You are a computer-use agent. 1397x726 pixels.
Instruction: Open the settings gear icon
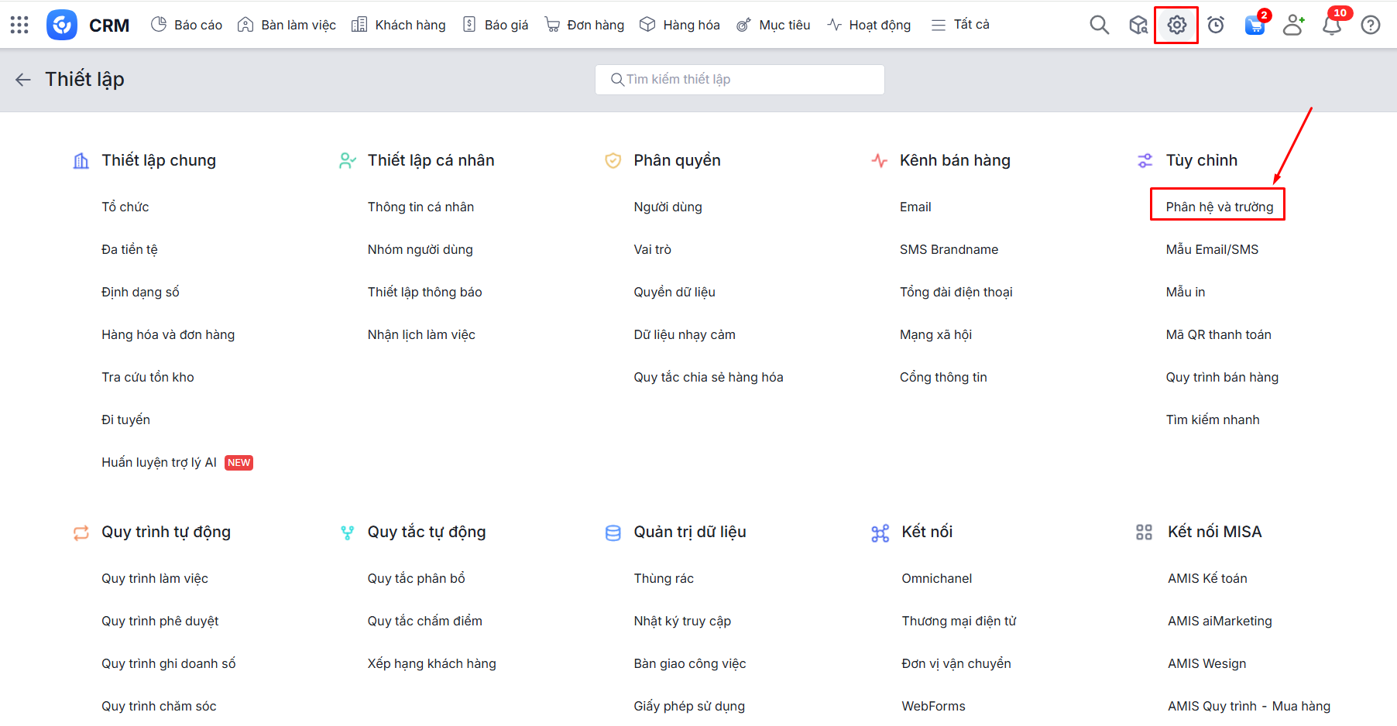click(1176, 25)
